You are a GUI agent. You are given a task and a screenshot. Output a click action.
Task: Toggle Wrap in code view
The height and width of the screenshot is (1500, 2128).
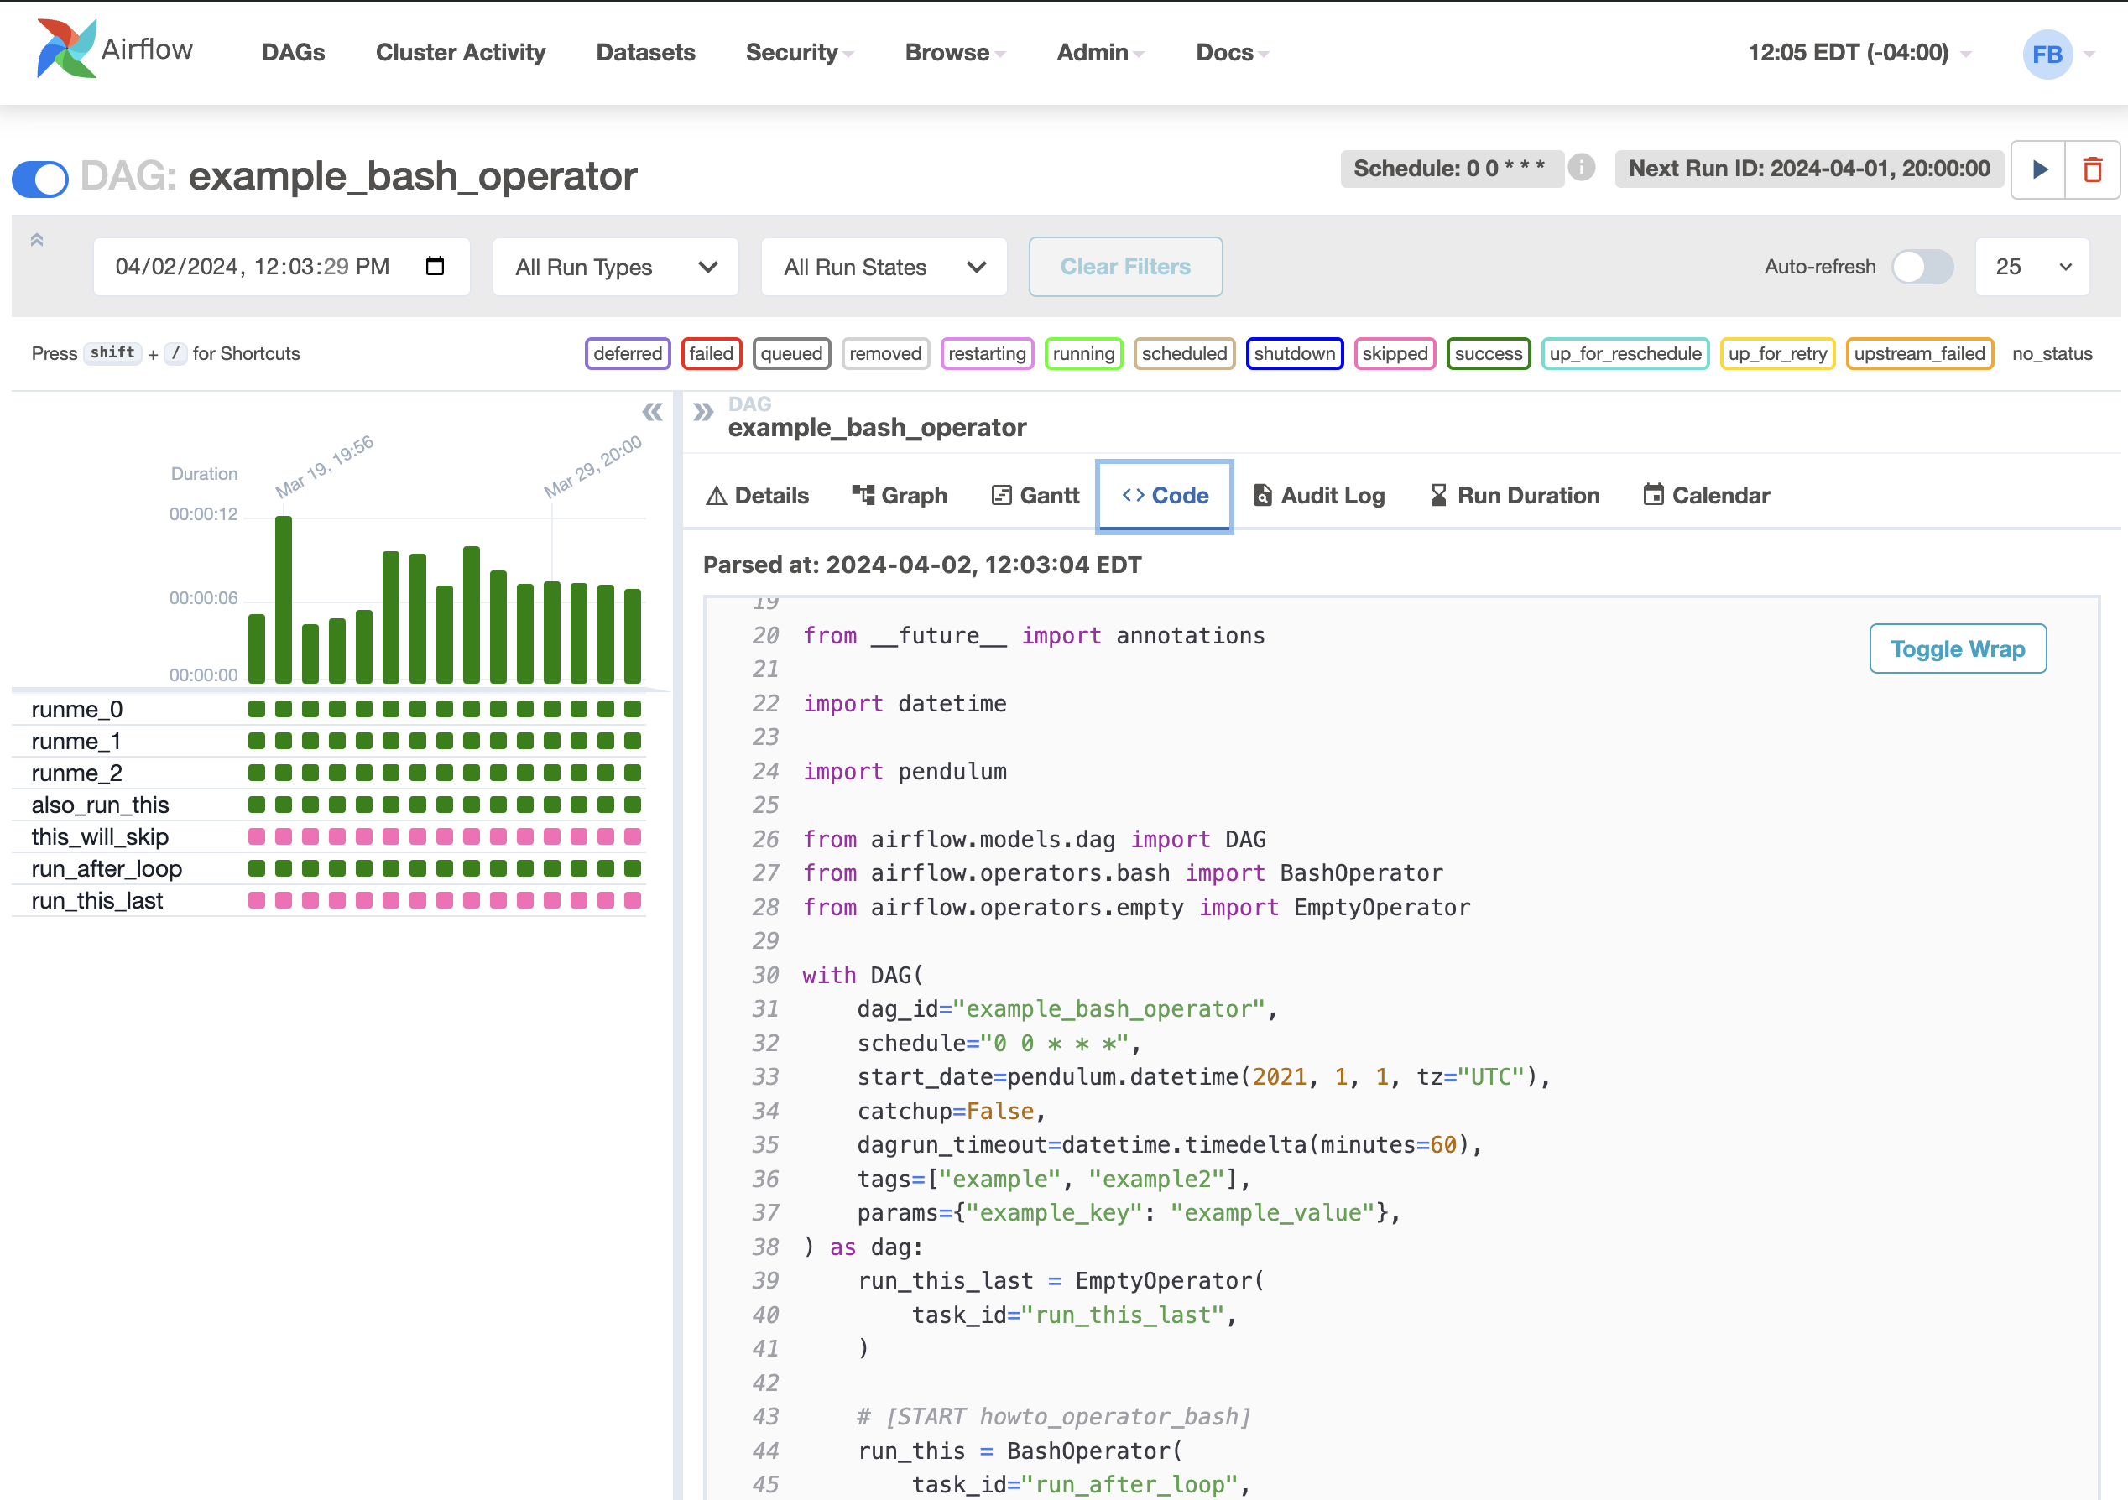click(1959, 648)
